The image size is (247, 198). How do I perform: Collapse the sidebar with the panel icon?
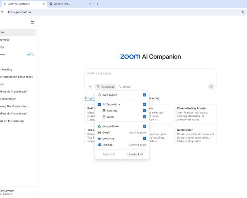click(33, 23)
